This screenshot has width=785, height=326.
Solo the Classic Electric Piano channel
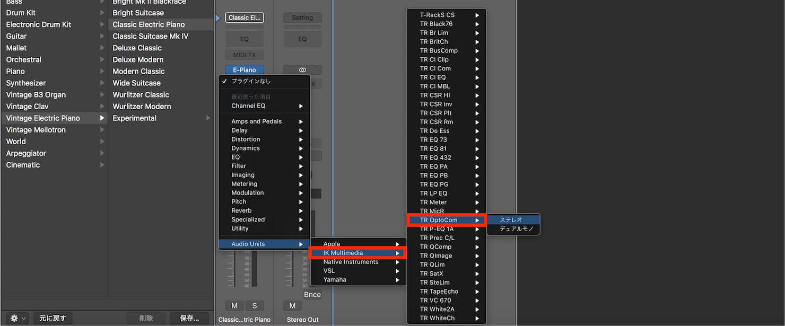click(x=255, y=305)
